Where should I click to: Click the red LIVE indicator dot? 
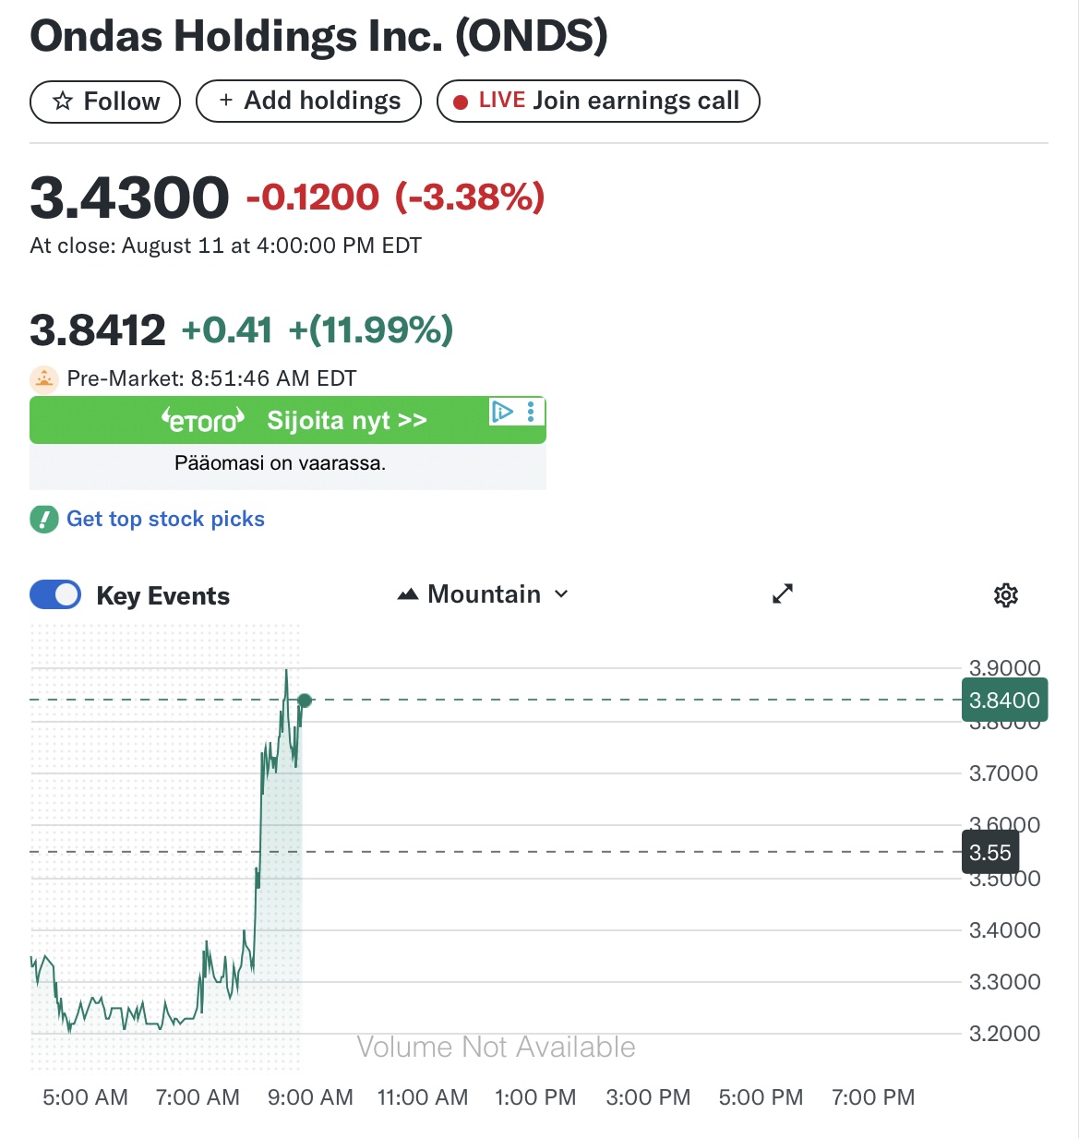coord(461,102)
